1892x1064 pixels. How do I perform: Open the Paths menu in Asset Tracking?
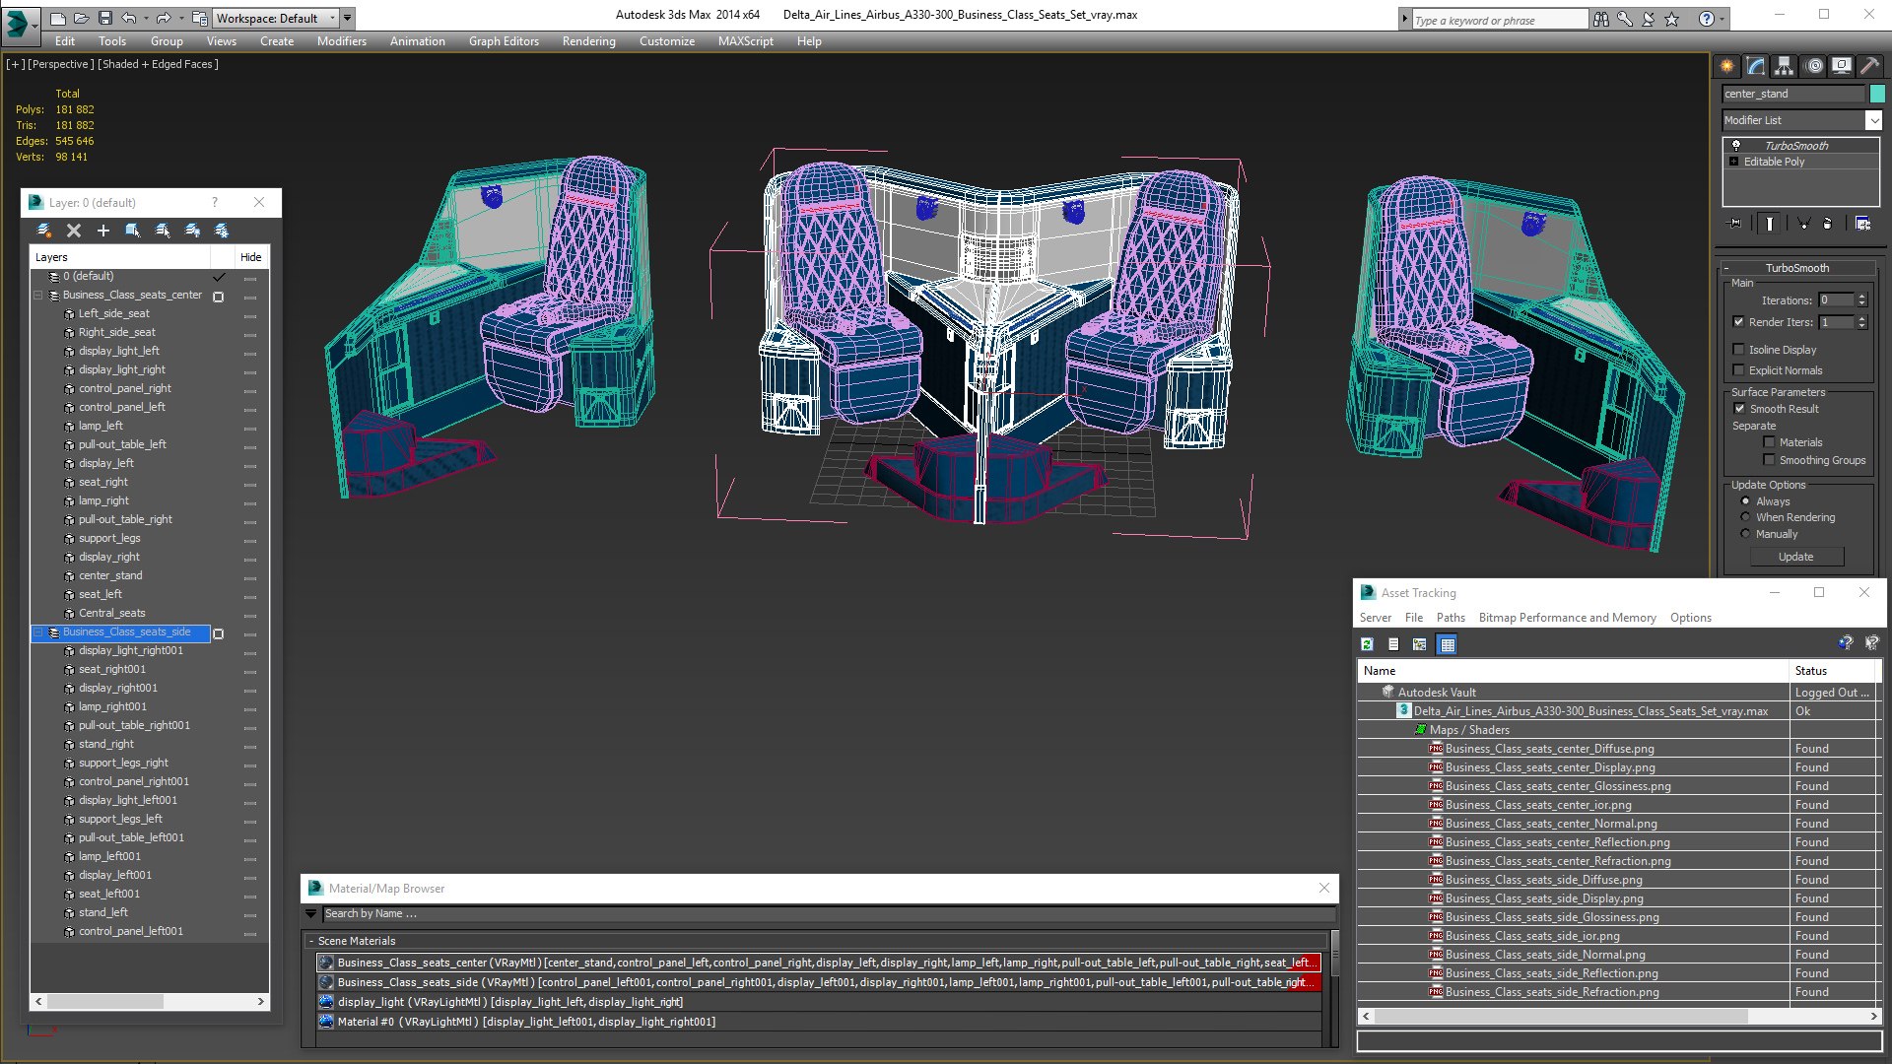point(1451,618)
